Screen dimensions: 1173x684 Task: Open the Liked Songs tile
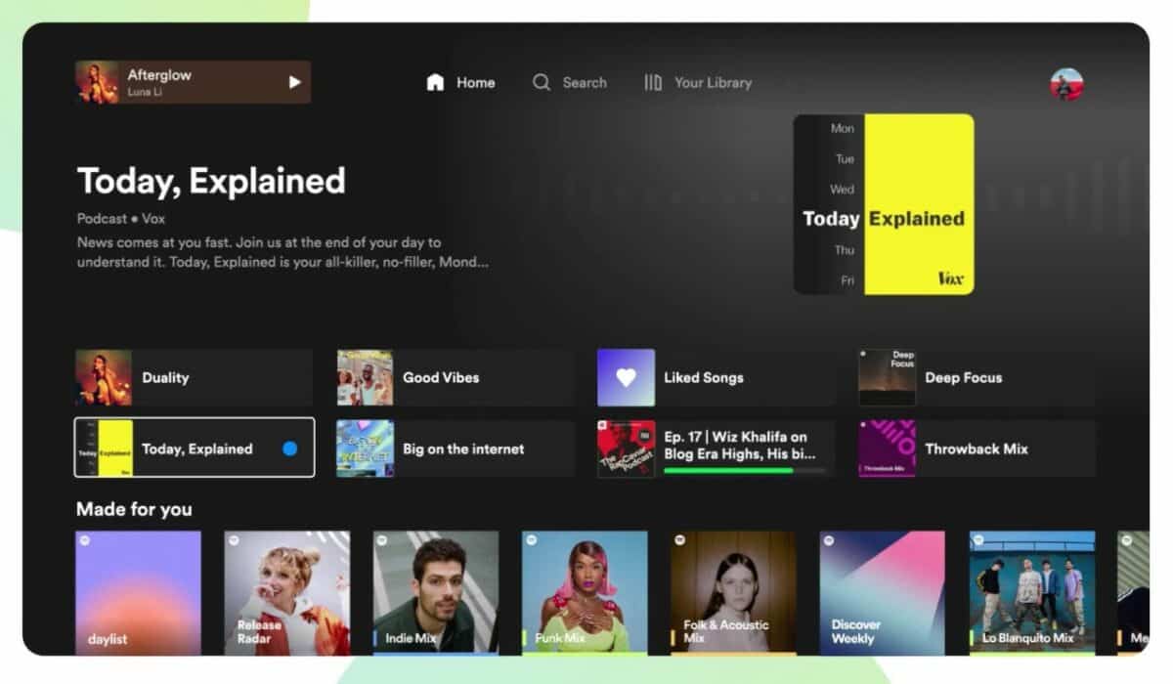[x=716, y=377]
